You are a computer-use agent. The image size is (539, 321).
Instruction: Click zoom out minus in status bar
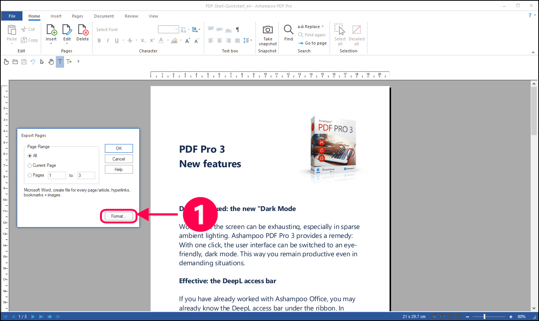click(x=467, y=317)
